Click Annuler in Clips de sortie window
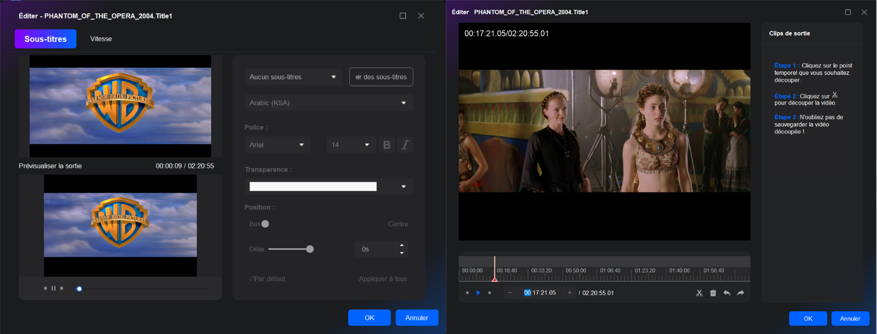This screenshot has width=877, height=334. 850,319
